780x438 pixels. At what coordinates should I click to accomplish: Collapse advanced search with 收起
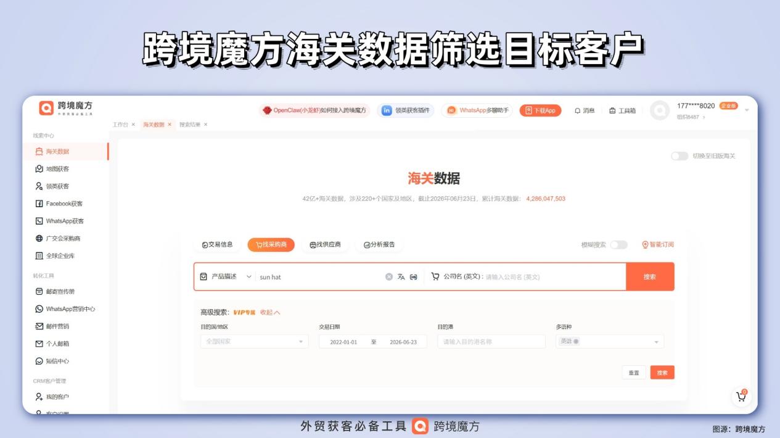tap(270, 312)
